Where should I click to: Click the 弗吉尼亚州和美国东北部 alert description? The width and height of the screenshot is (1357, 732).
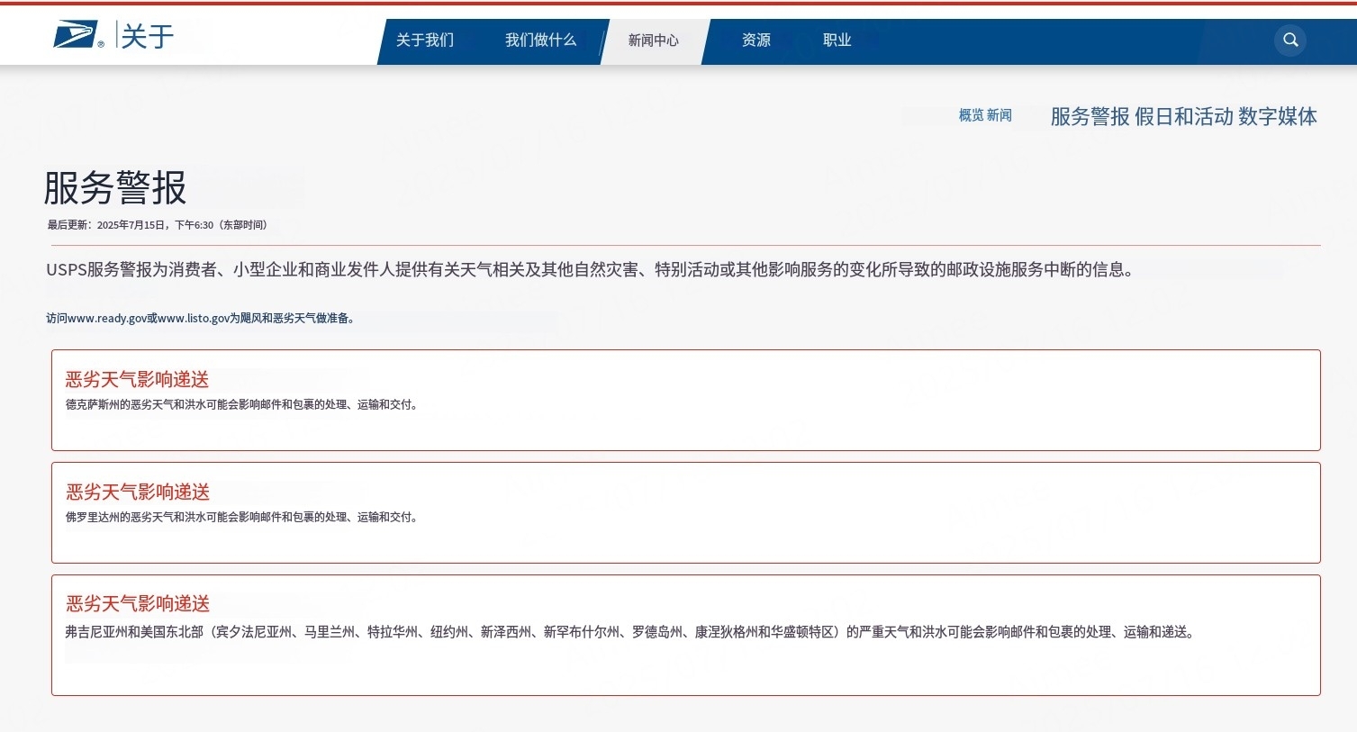[631, 632]
